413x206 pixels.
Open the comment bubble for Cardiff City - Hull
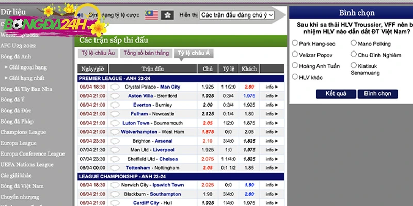click(115, 203)
